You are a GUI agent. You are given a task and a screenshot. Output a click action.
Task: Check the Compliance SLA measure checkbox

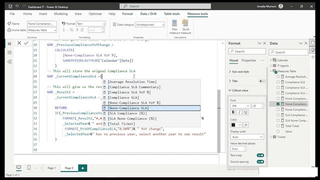(278, 82)
